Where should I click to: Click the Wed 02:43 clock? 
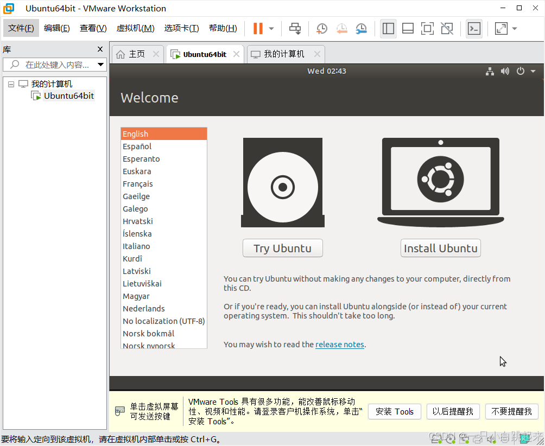pyautogui.click(x=326, y=71)
